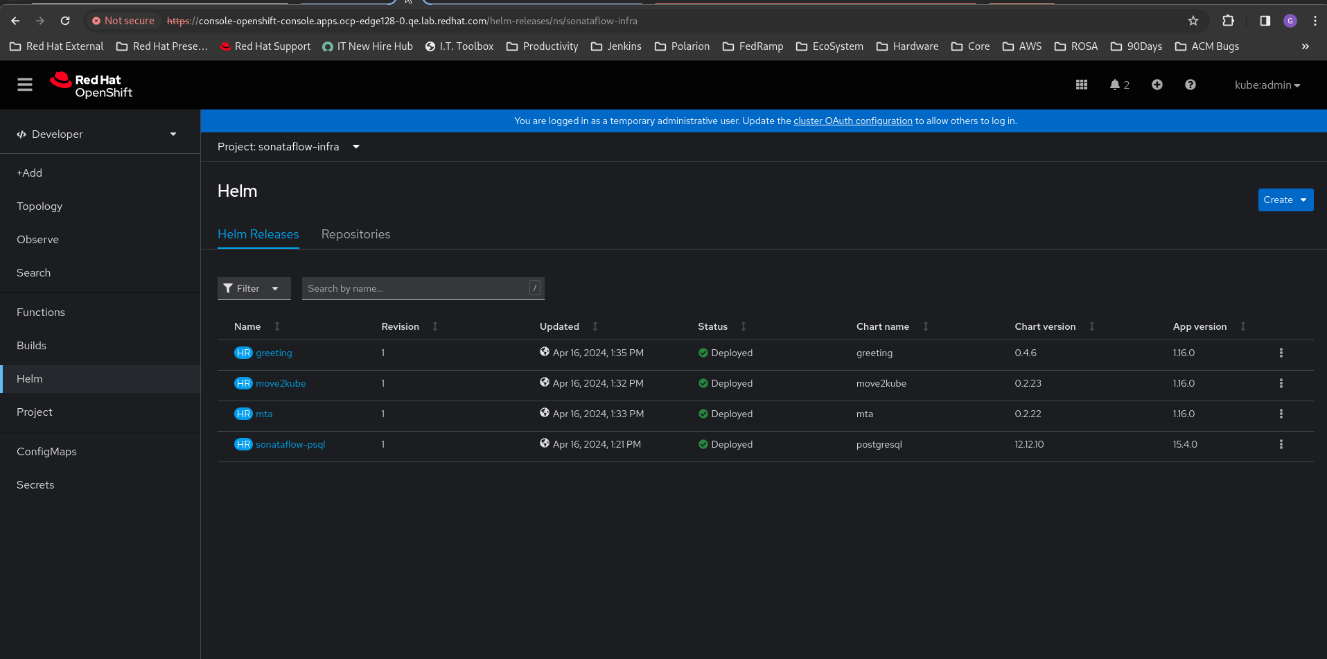Sort table by Revision column

click(410, 326)
